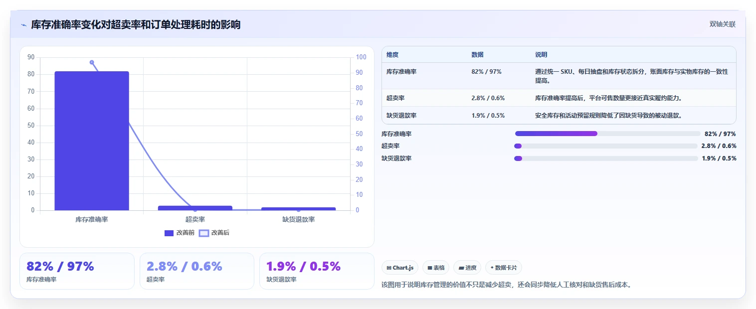The height and width of the screenshot is (309, 756).
Task: Select the 超卖率 x-axis label under the chart
Action: coord(195,219)
